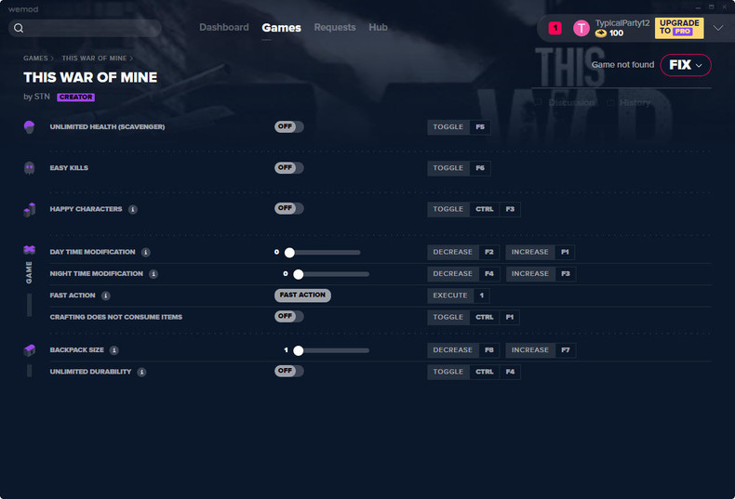Viewport: 735px width, 499px height.
Task: Show info for Unlimited Durability
Action: [x=141, y=372]
